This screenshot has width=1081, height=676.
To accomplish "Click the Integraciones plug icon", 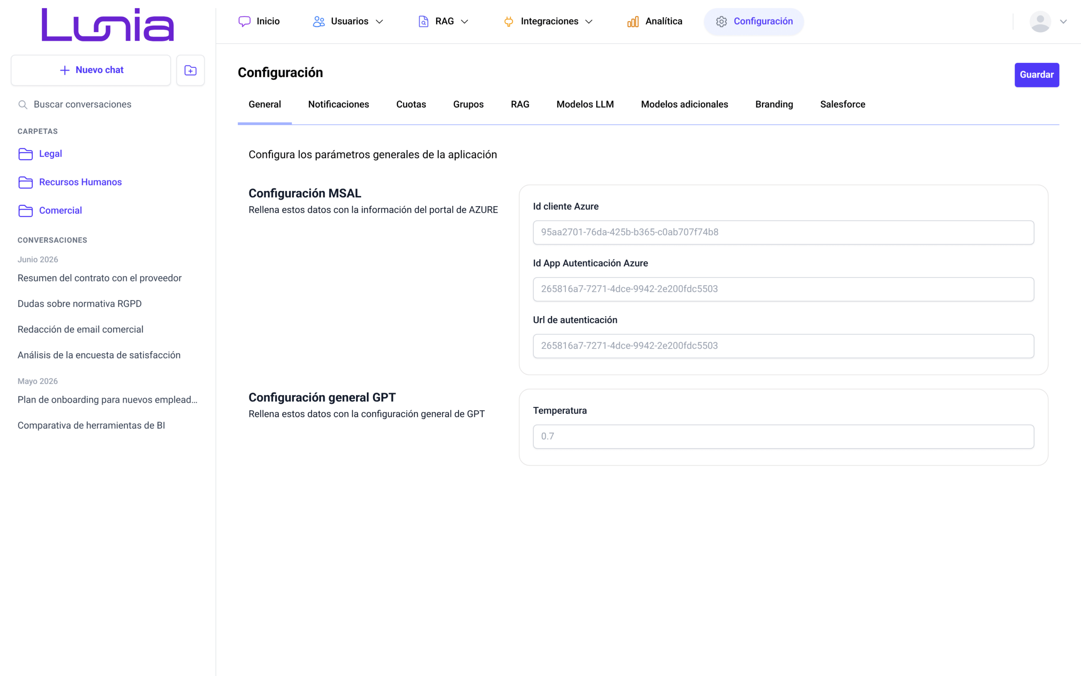I will point(508,22).
